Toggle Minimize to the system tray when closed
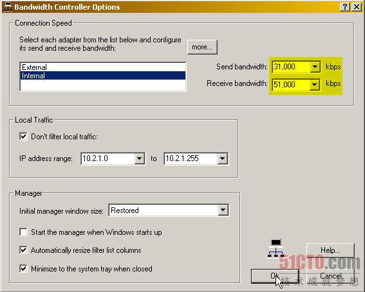The height and width of the screenshot is (292, 365). tap(23, 268)
